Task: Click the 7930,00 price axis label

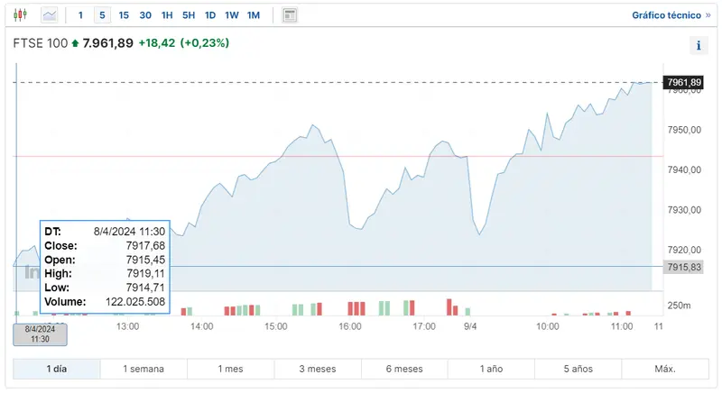Action: 684,210
